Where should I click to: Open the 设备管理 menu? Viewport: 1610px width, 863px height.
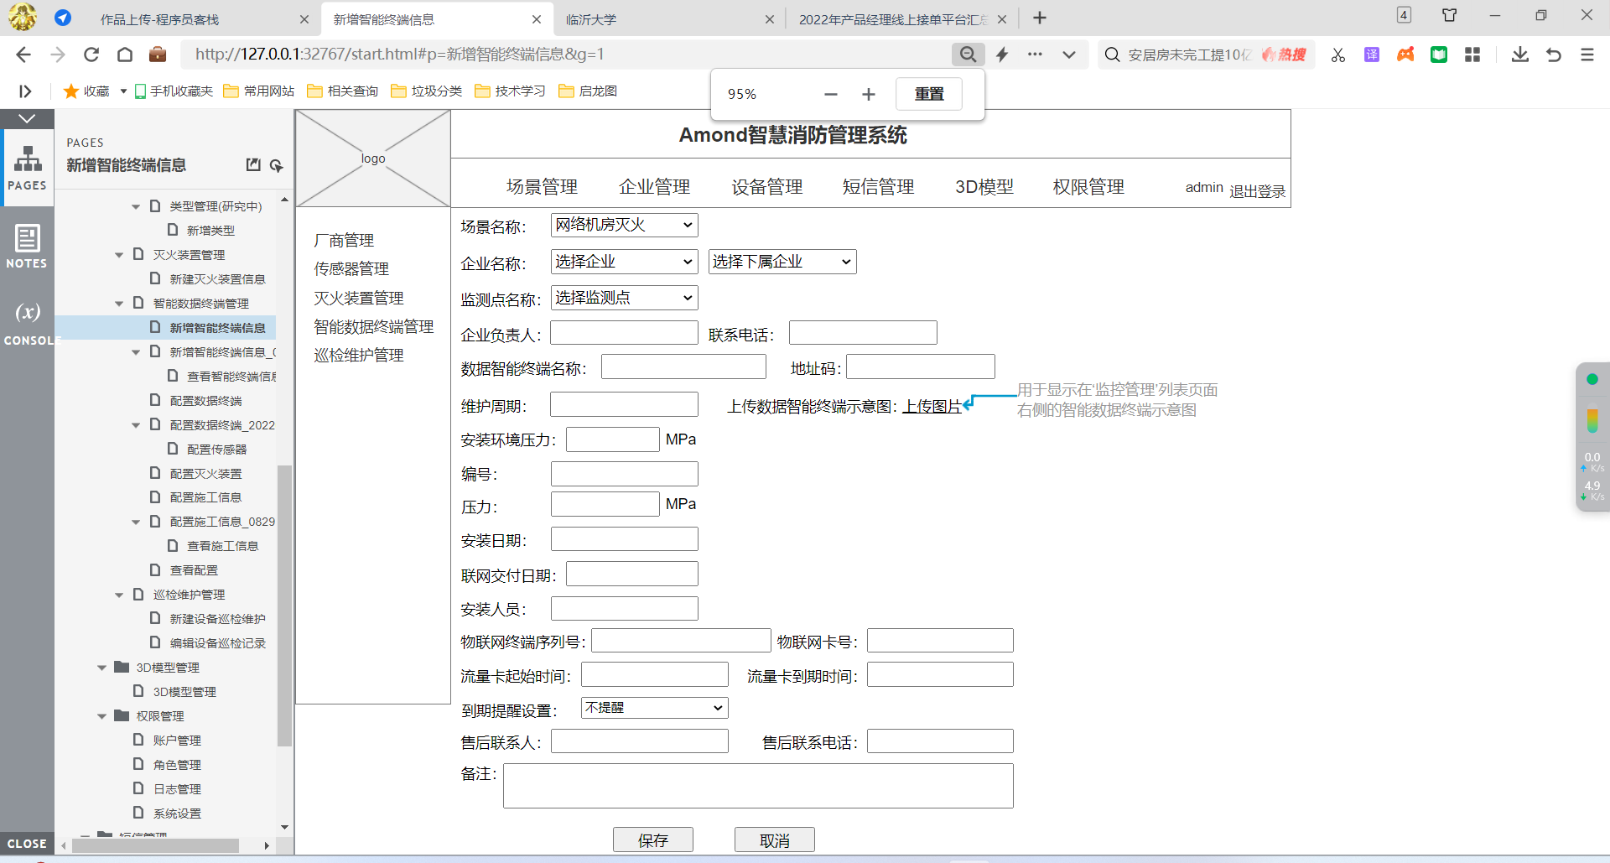[766, 187]
